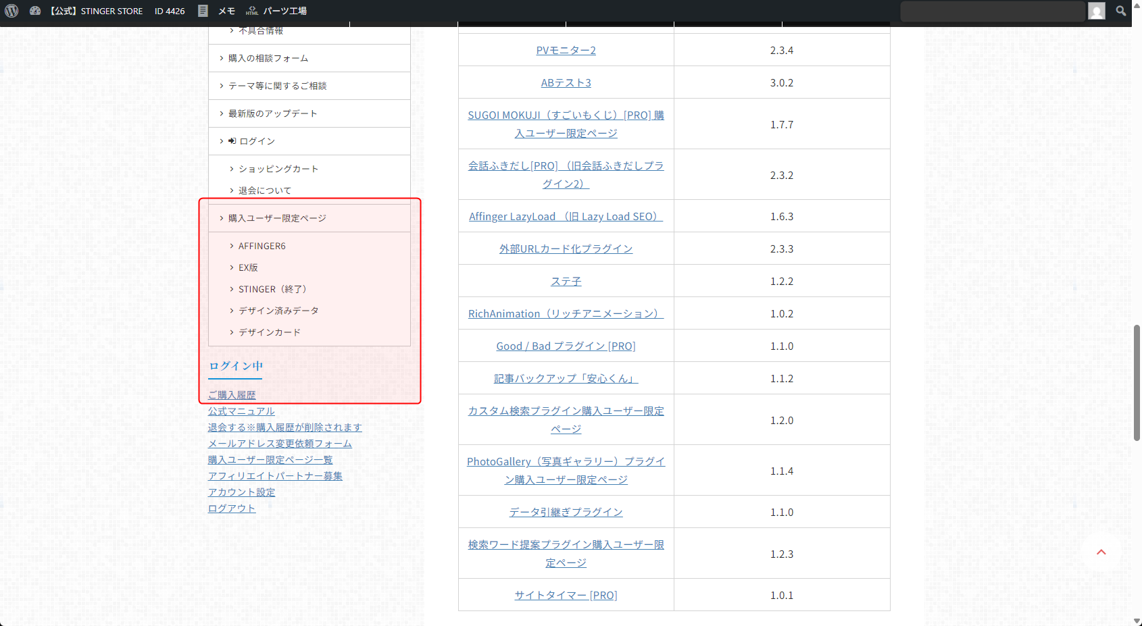Click ID 4426 in the admin bar
This screenshot has height=626, width=1142.
tap(170, 11)
